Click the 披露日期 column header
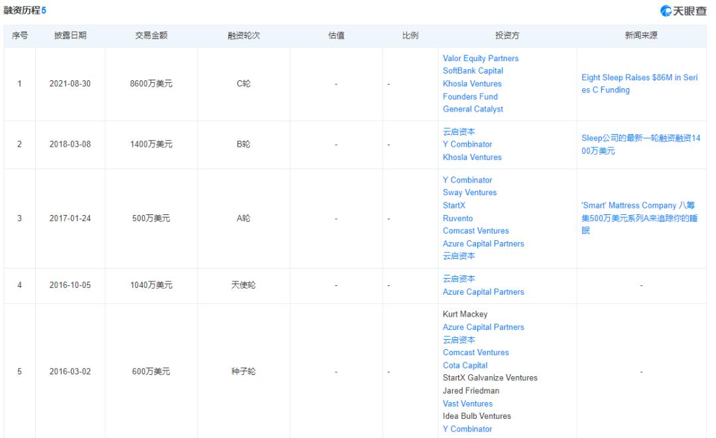Viewport: 716px width, 438px height. (70, 36)
